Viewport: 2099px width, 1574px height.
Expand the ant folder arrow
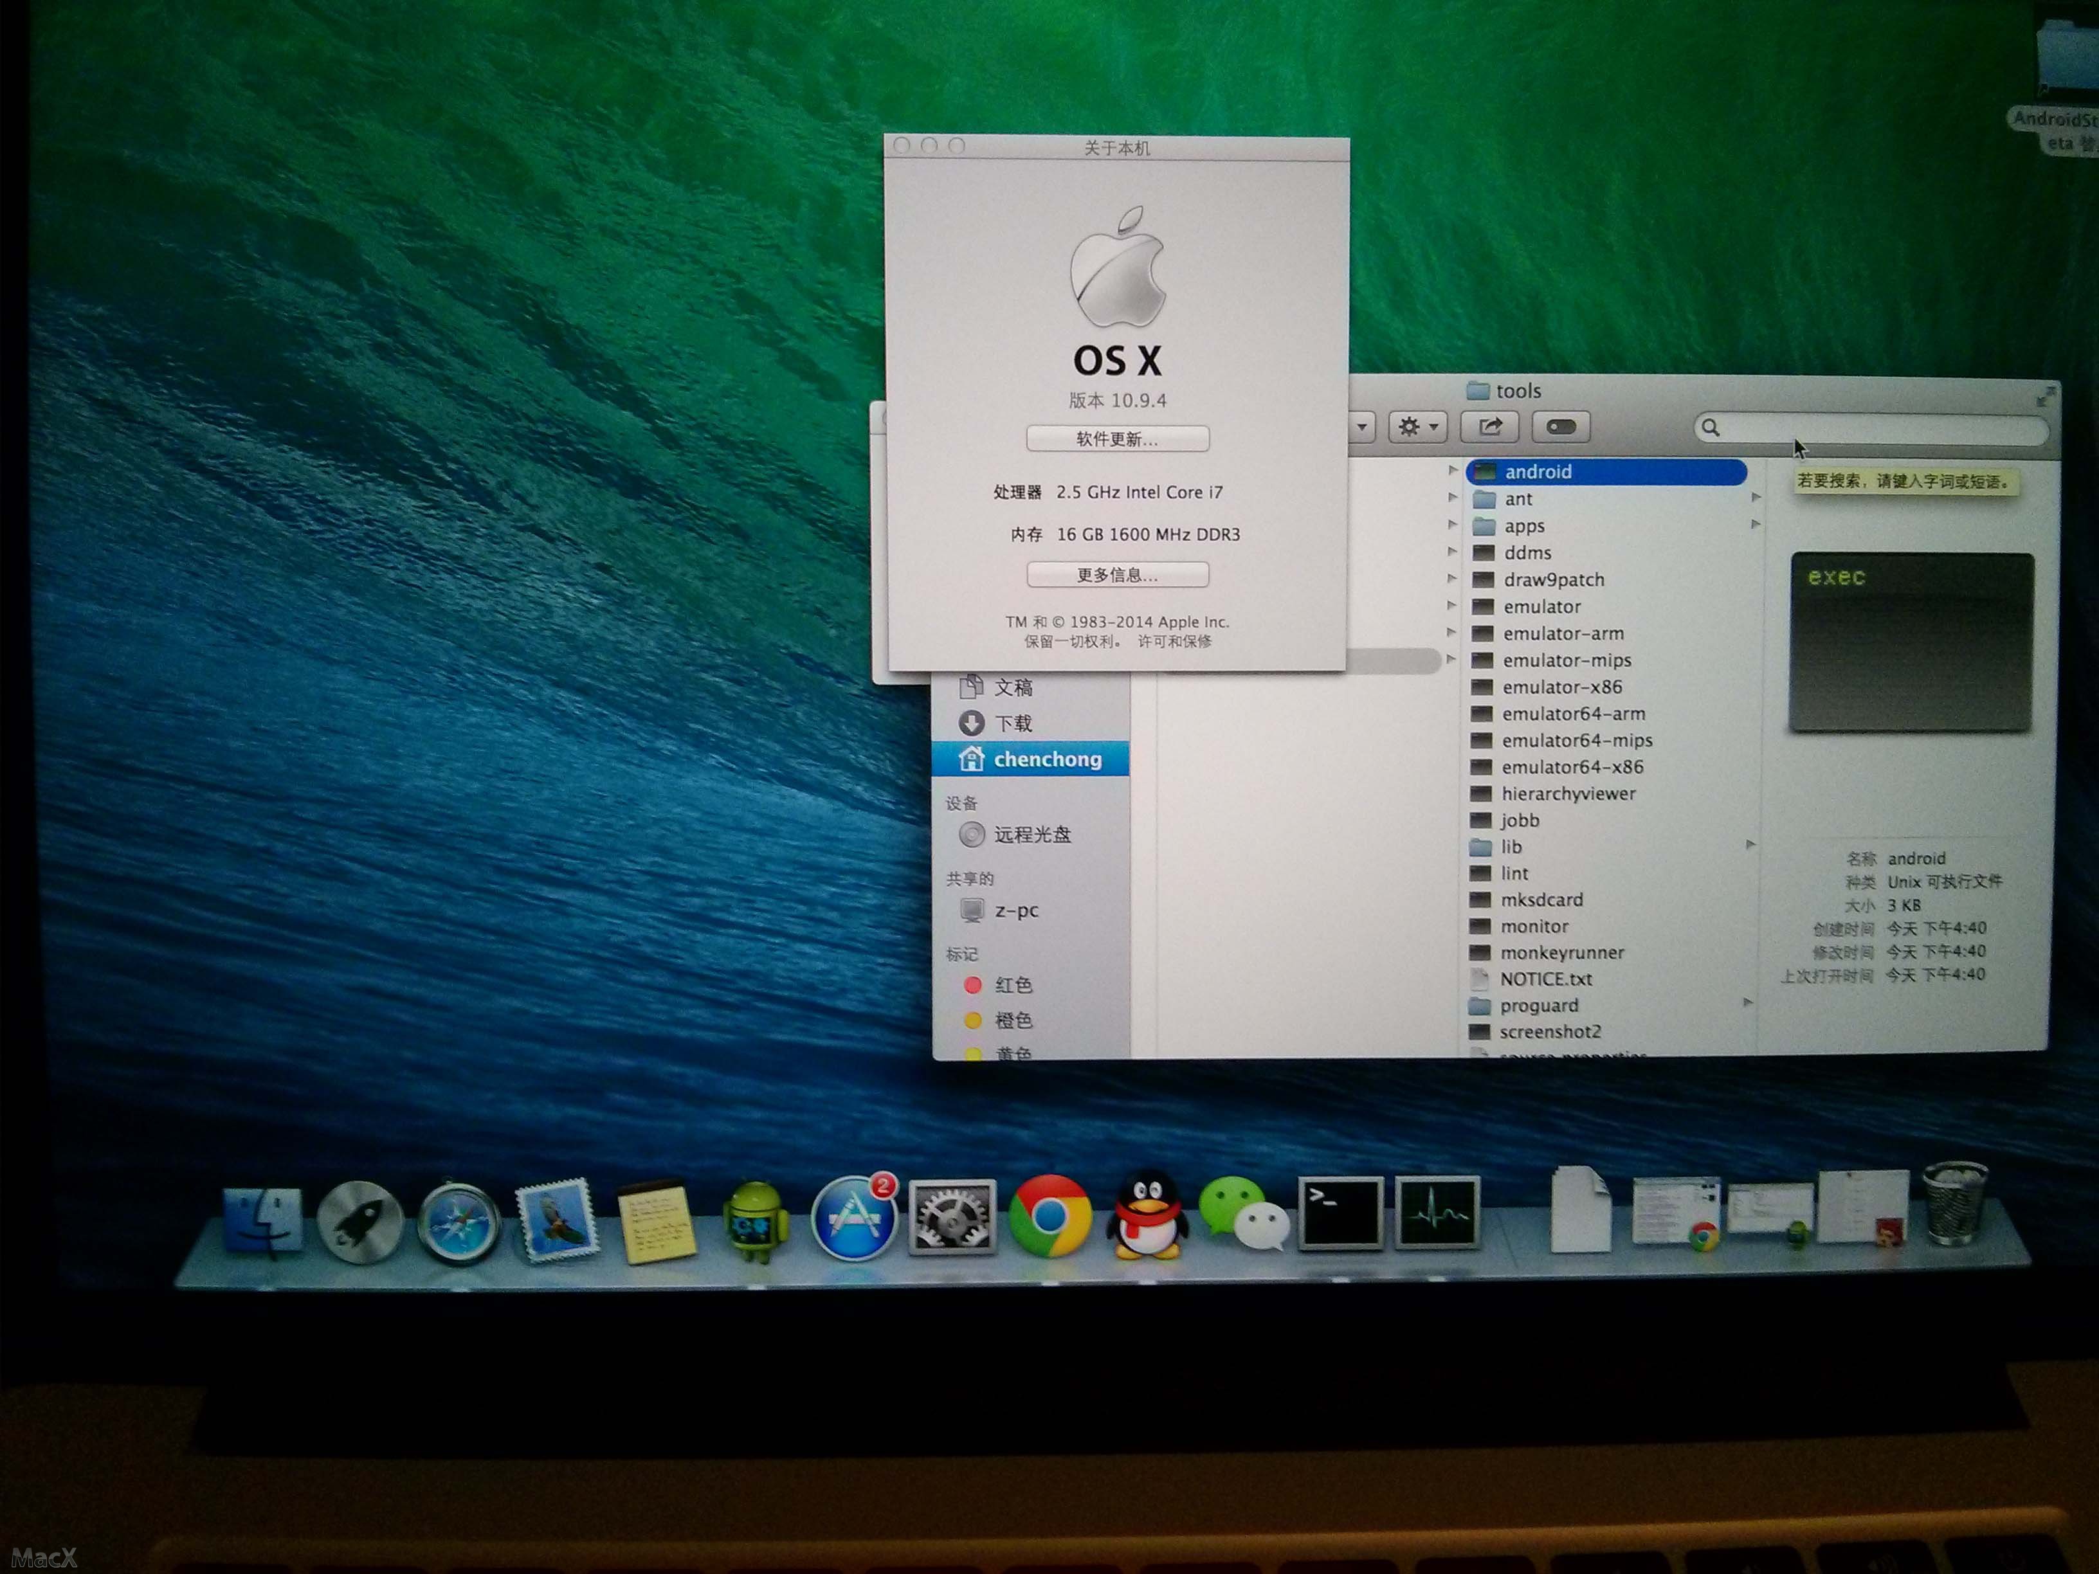click(1756, 498)
